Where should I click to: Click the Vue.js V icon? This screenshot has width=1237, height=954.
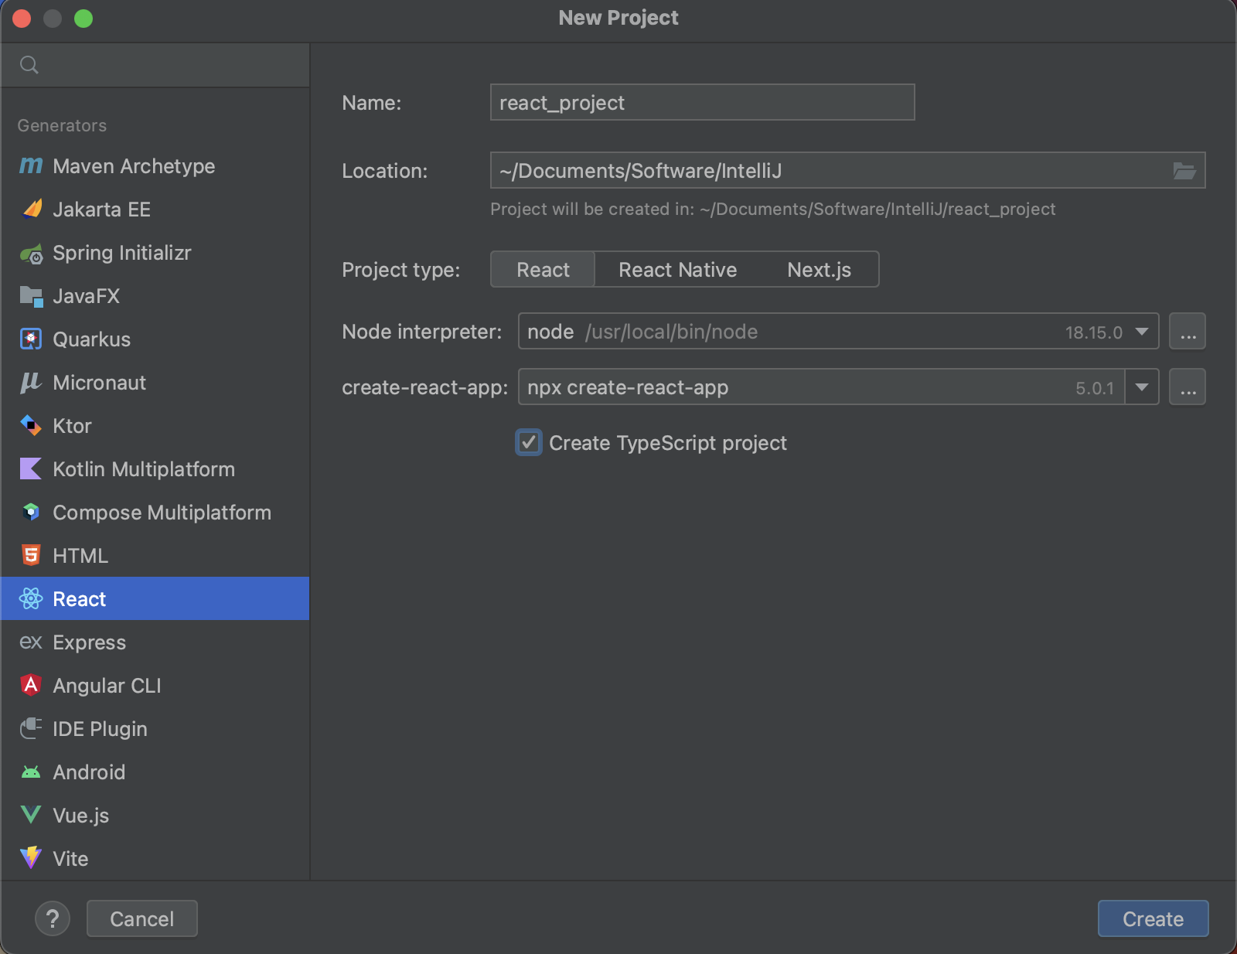[x=31, y=815]
